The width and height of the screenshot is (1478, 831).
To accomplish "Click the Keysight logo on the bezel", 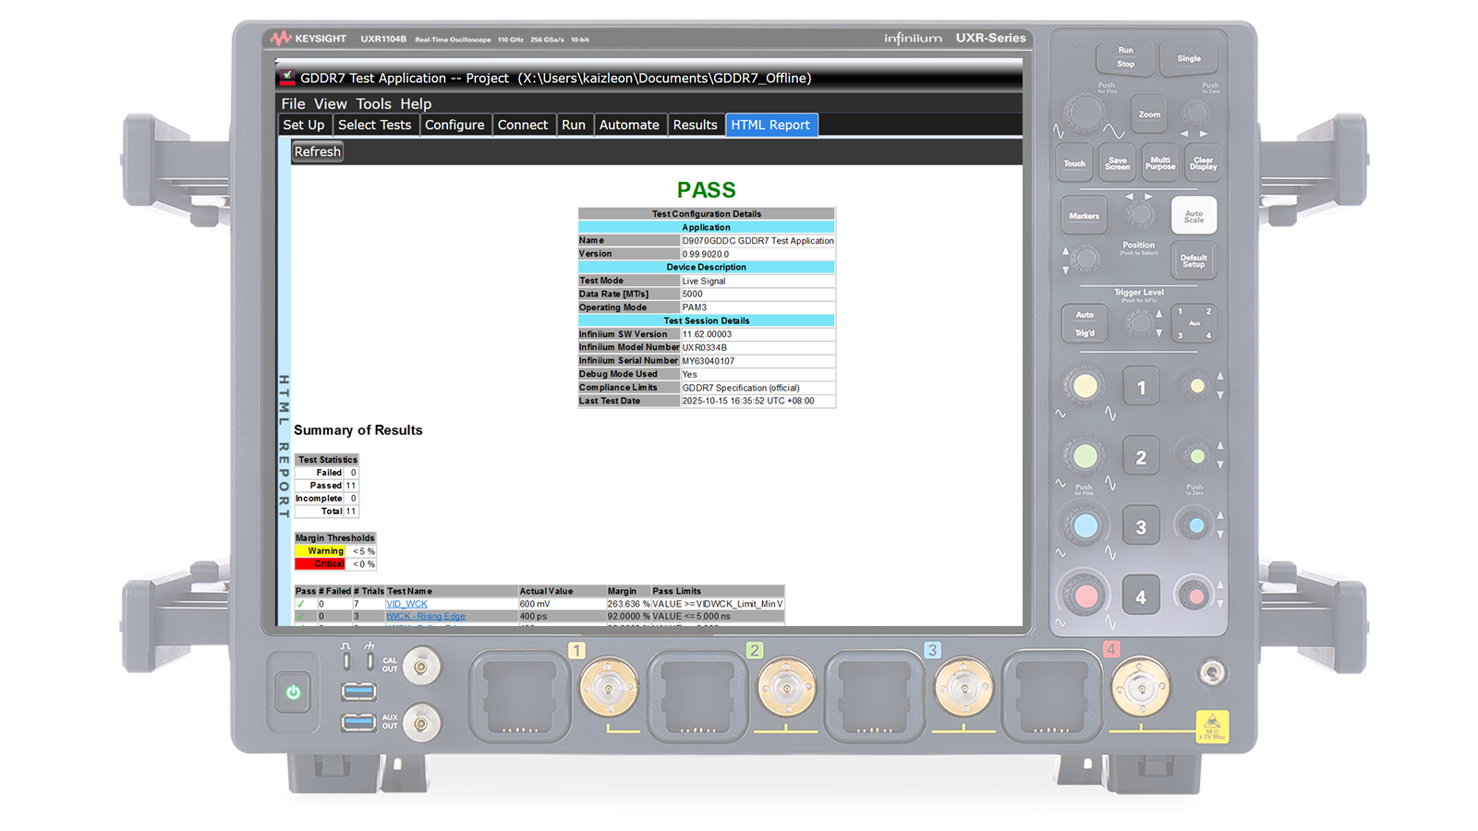I will [x=309, y=39].
